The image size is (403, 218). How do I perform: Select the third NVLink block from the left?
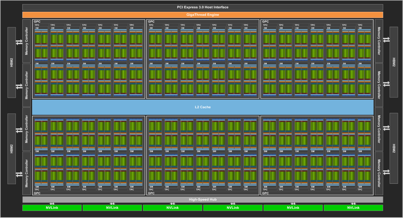click(x=172, y=208)
